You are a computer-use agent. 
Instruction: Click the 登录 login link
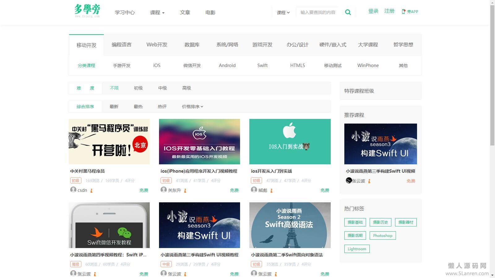(x=373, y=11)
